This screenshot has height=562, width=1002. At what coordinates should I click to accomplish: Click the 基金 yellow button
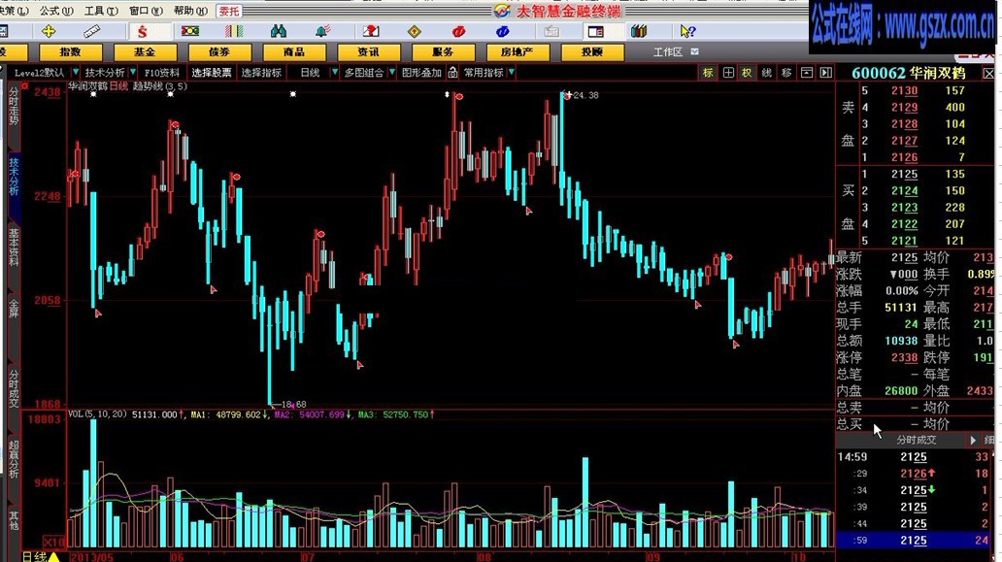tap(145, 51)
